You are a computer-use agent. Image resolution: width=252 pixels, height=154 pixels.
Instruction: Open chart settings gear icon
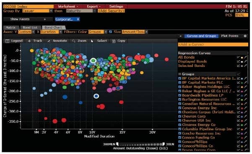click(245, 36)
